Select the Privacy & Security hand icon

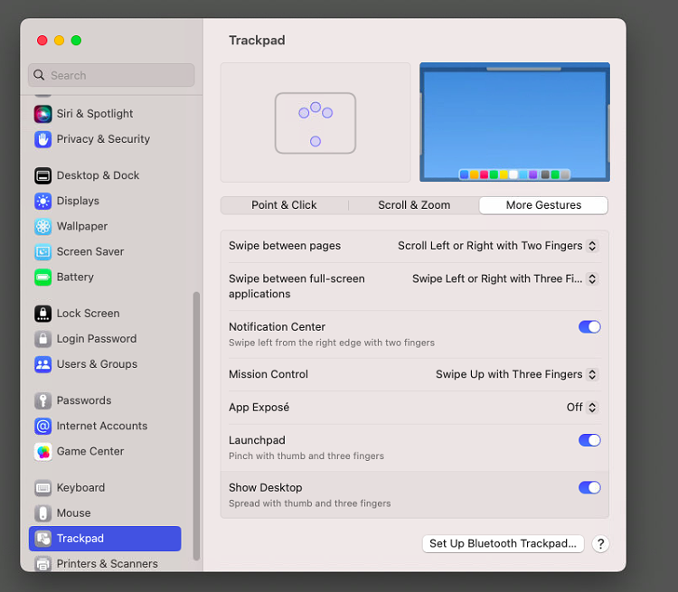pyautogui.click(x=42, y=139)
